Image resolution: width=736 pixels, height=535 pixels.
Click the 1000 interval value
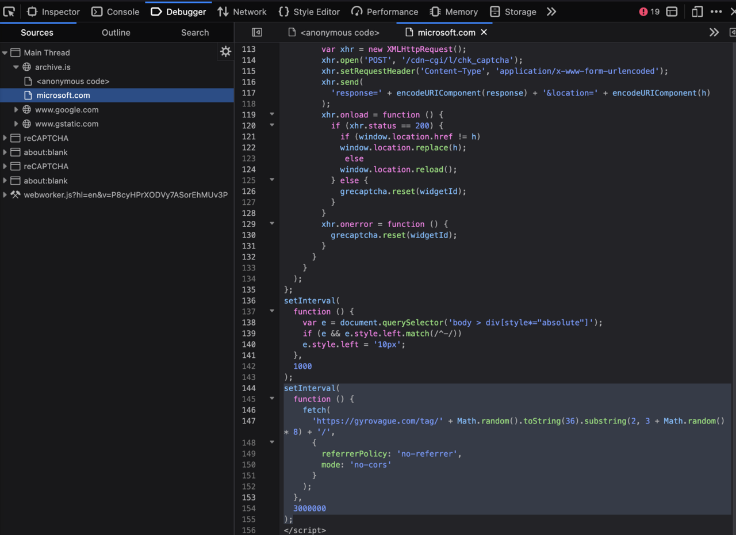tap(302, 366)
